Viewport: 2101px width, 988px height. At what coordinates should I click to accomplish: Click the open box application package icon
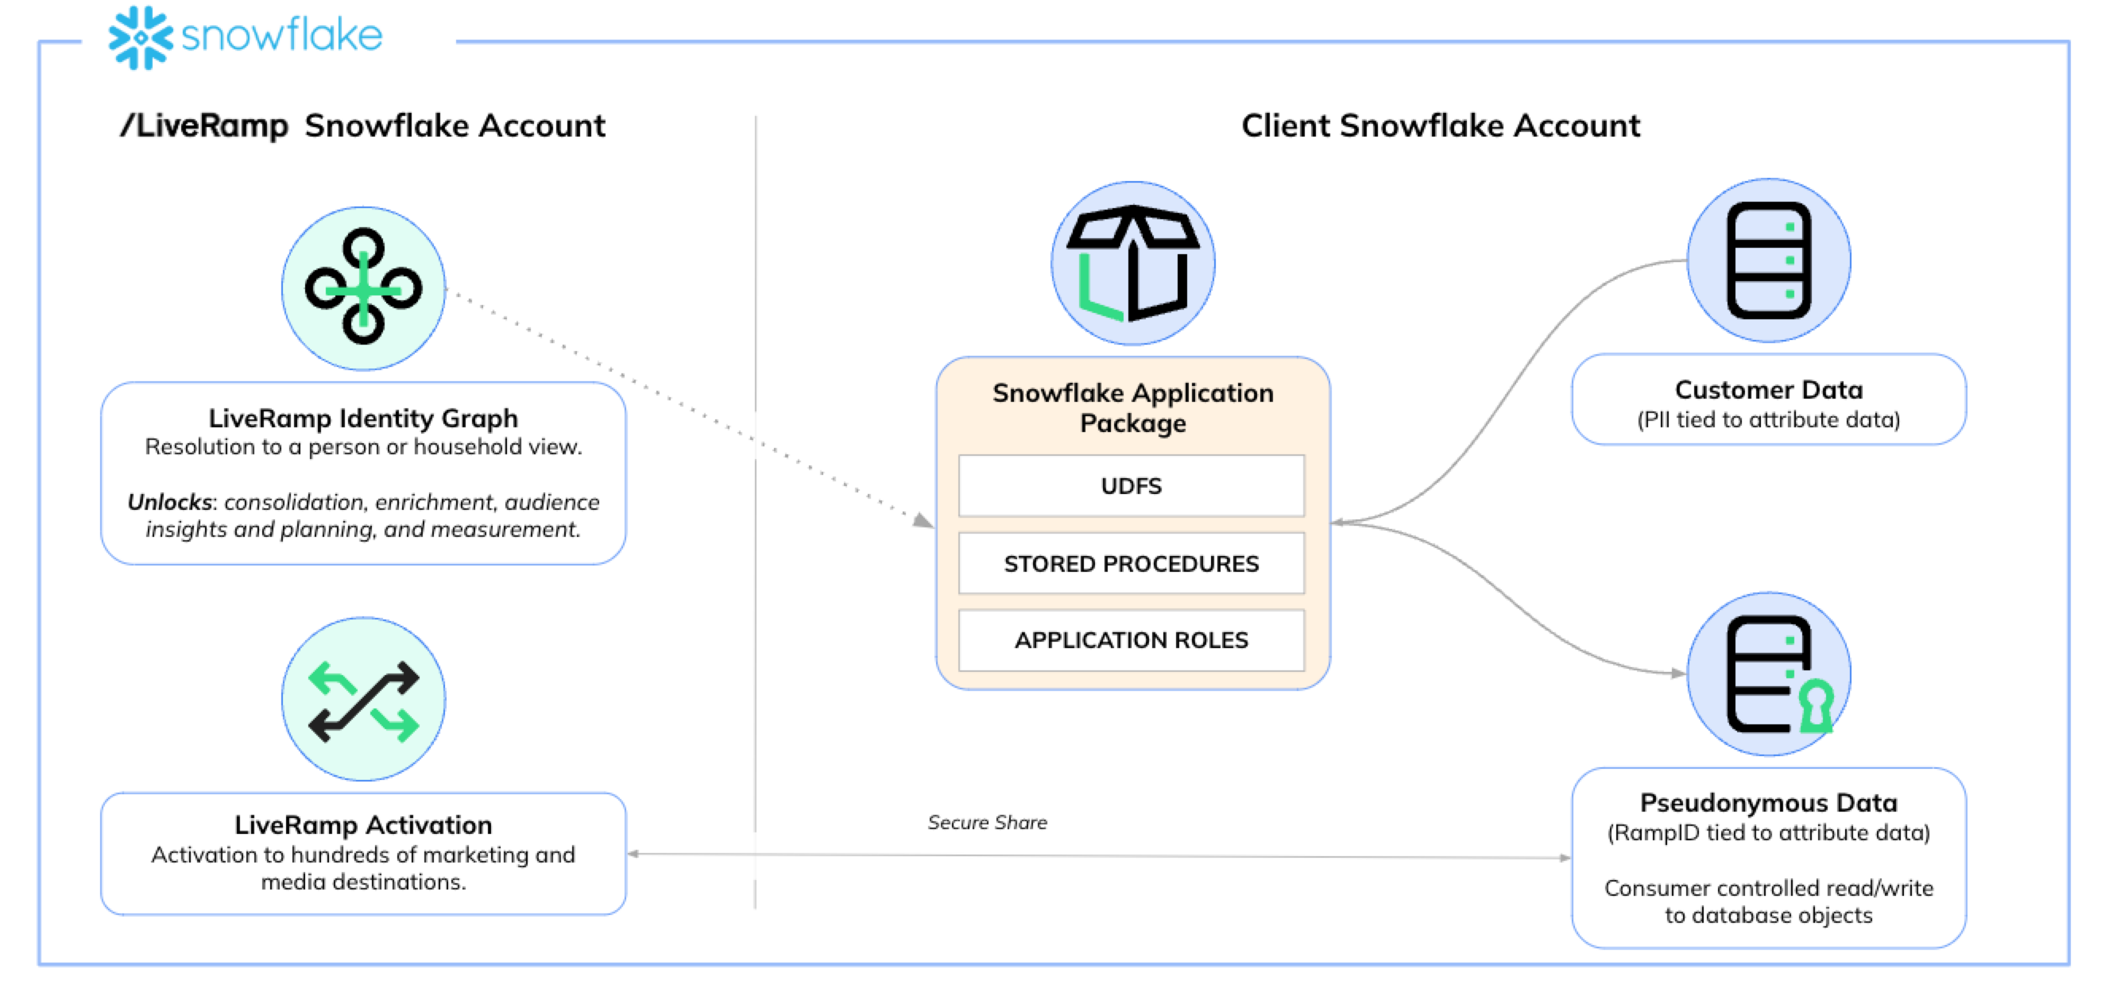click(1133, 263)
